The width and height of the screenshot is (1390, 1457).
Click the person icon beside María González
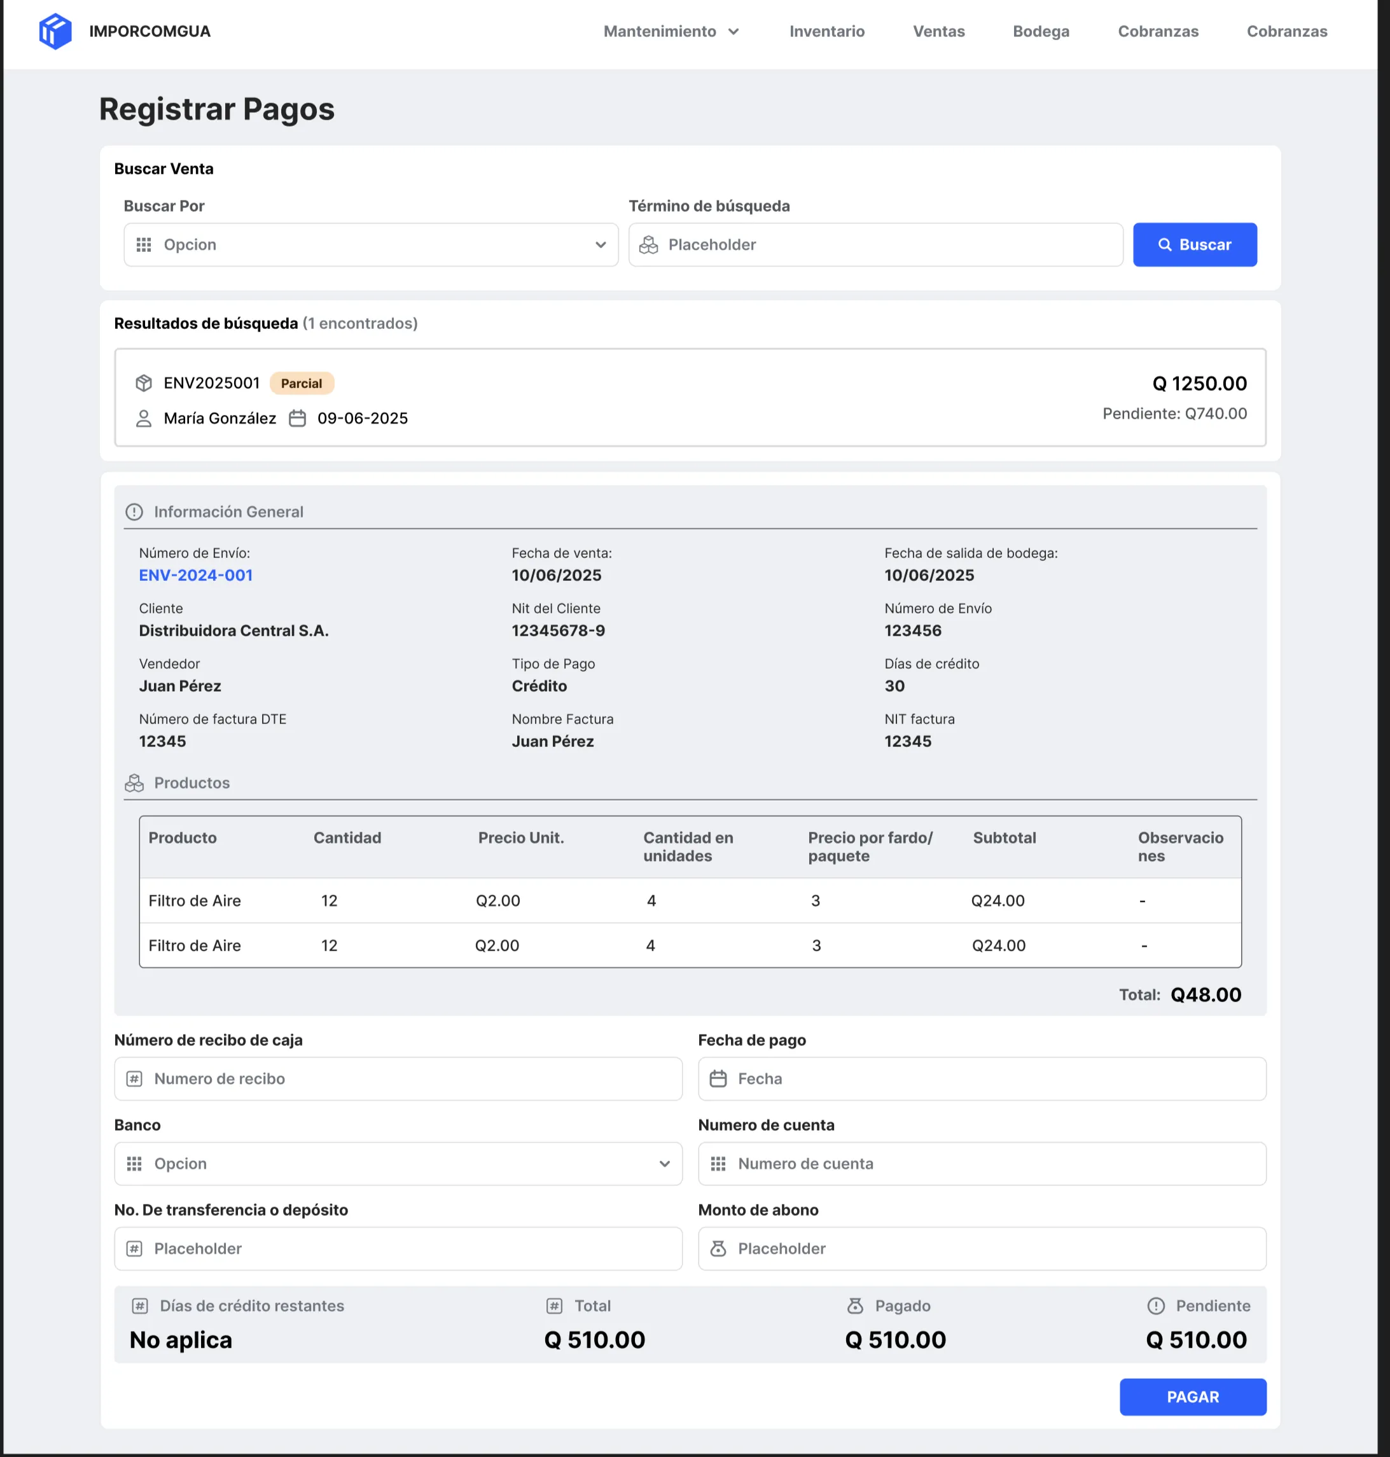(x=142, y=418)
